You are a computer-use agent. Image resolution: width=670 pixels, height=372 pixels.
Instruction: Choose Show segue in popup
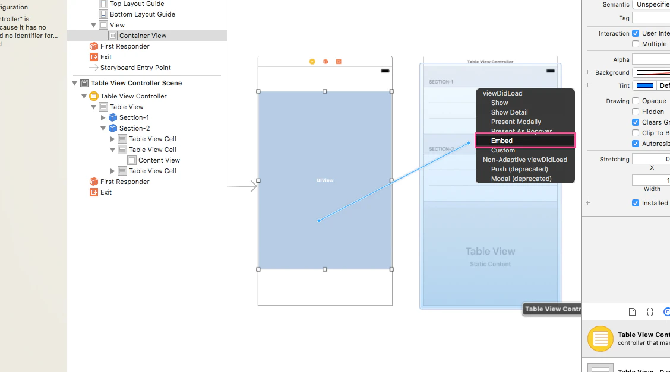[x=499, y=103]
